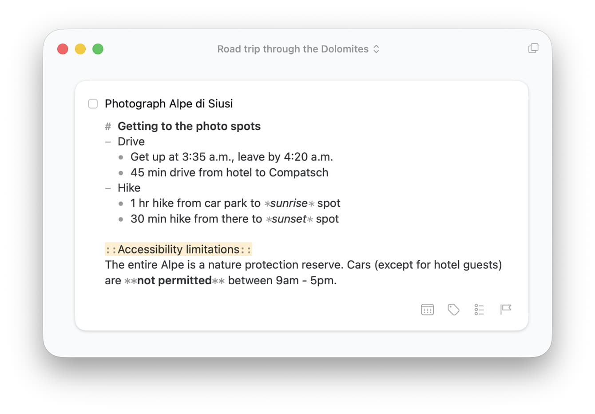
Task: Click the dash marker beside 'Drive'
Action: (107, 141)
